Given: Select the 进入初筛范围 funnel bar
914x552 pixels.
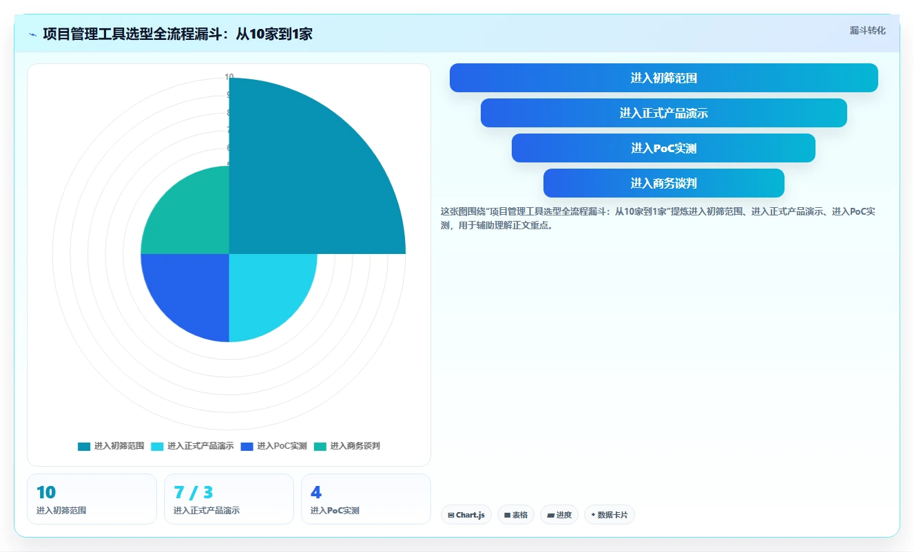Looking at the screenshot, I should tap(664, 78).
